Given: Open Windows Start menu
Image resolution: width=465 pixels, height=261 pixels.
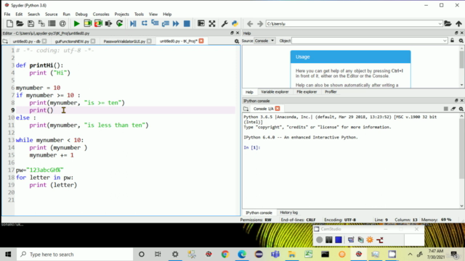Looking at the screenshot, I should click(x=8, y=254).
